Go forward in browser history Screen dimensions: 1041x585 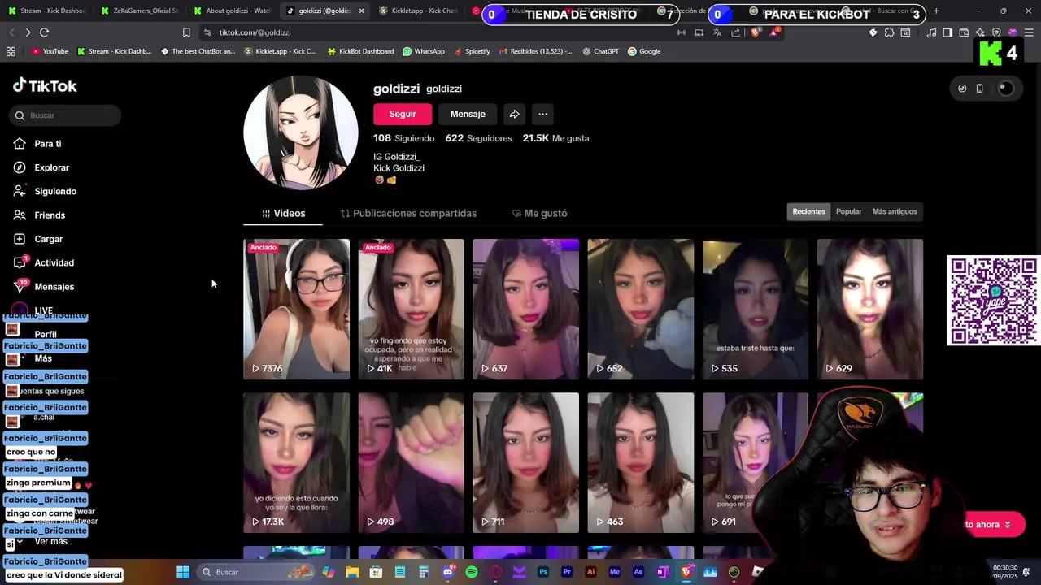[28, 32]
